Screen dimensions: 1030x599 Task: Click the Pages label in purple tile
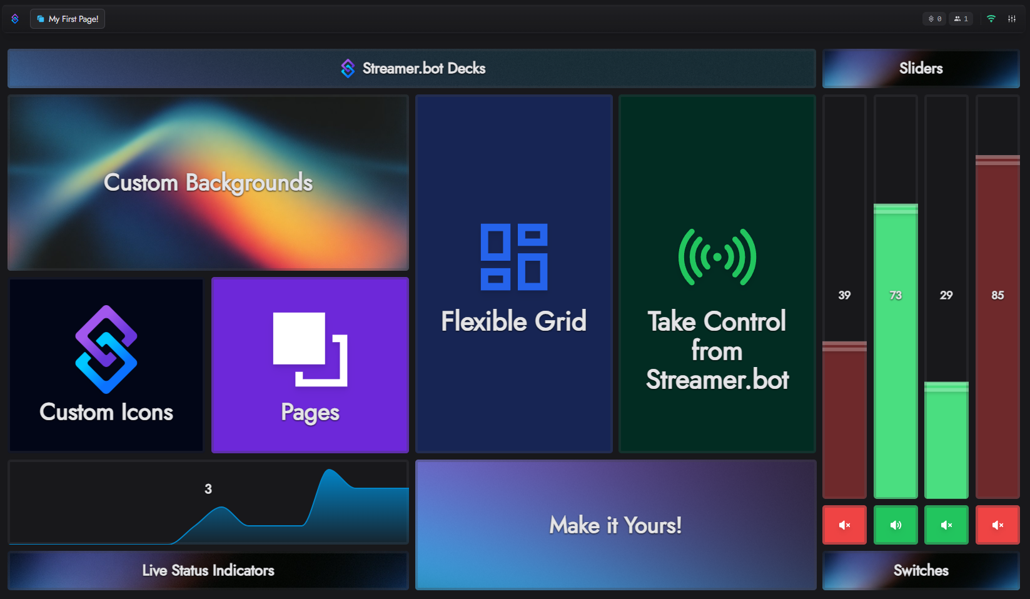click(310, 413)
